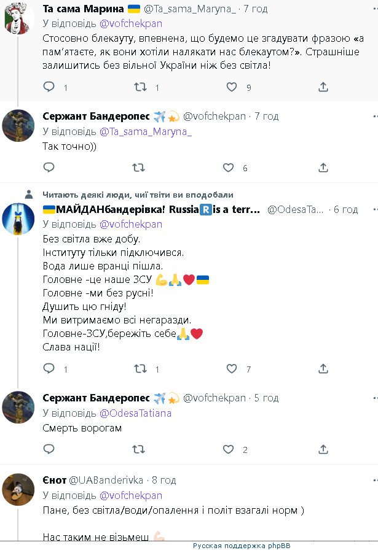This screenshot has width=378, height=553.
Task: Like Та сама Марина's tweet with 9 likes
Action: (232, 87)
